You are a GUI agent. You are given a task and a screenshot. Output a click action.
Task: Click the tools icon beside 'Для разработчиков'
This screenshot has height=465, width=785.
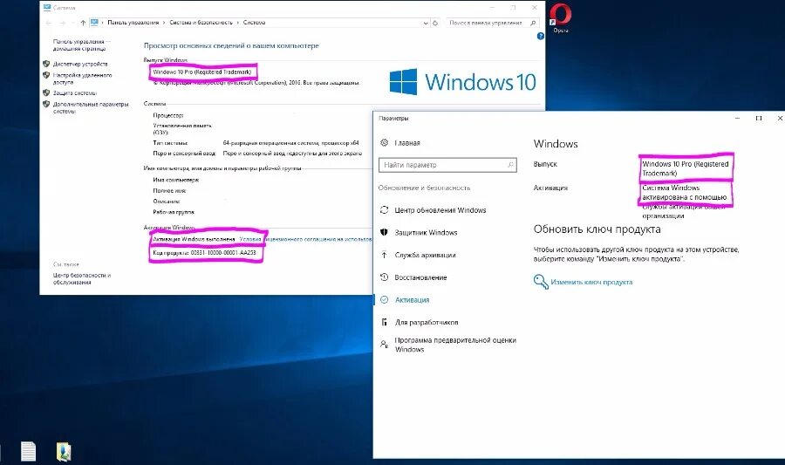coord(384,322)
